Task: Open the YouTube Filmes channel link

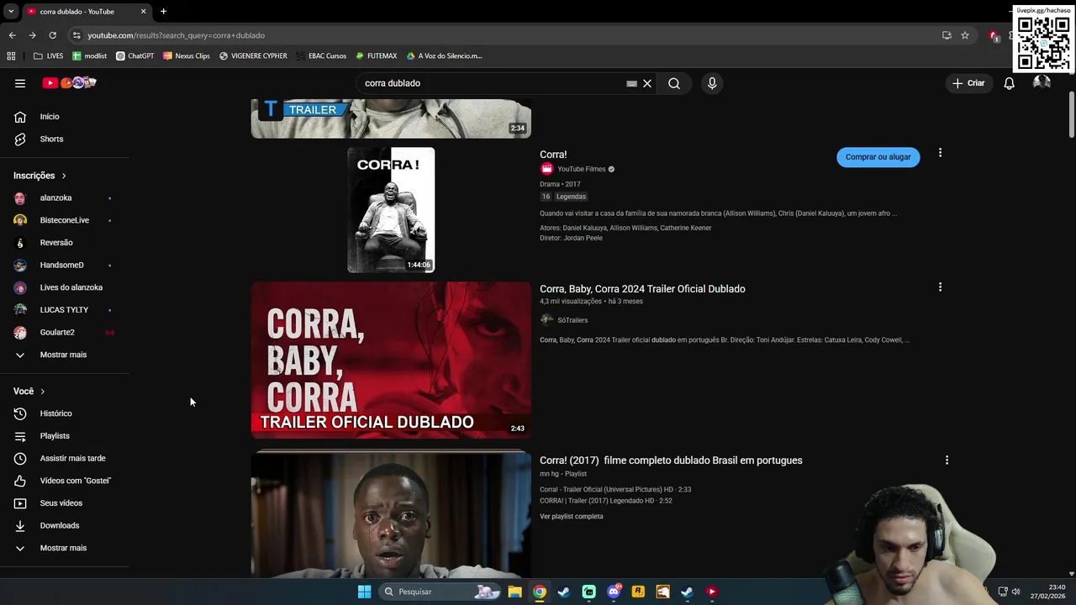Action: click(x=581, y=169)
